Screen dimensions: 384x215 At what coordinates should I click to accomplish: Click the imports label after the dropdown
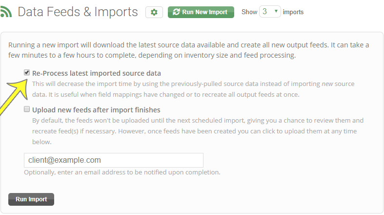[293, 12]
